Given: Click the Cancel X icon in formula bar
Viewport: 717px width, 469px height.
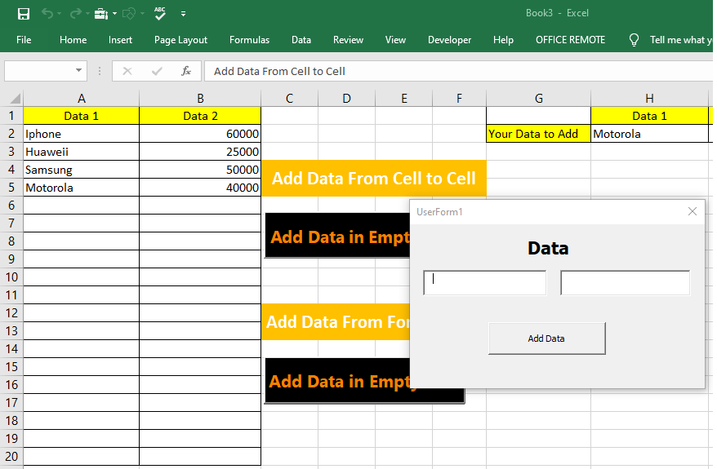Looking at the screenshot, I should [x=127, y=71].
